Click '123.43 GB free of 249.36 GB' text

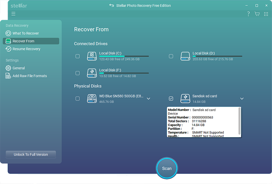pyautogui.click(x=119, y=59)
